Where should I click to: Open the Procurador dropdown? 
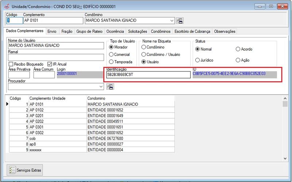(101, 87)
